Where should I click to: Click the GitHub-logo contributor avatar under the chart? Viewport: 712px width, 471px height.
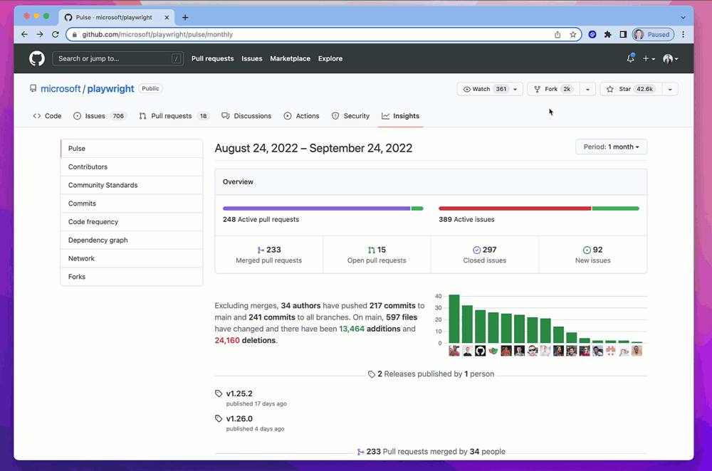pos(481,351)
